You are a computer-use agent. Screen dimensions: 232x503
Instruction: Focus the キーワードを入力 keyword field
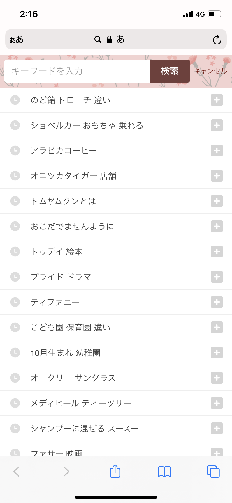(x=77, y=71)
